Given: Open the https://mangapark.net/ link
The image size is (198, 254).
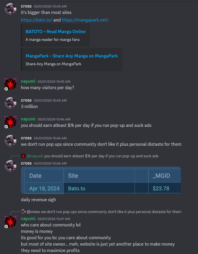Looking at the screenshot, I should click(x=85, y=20).
